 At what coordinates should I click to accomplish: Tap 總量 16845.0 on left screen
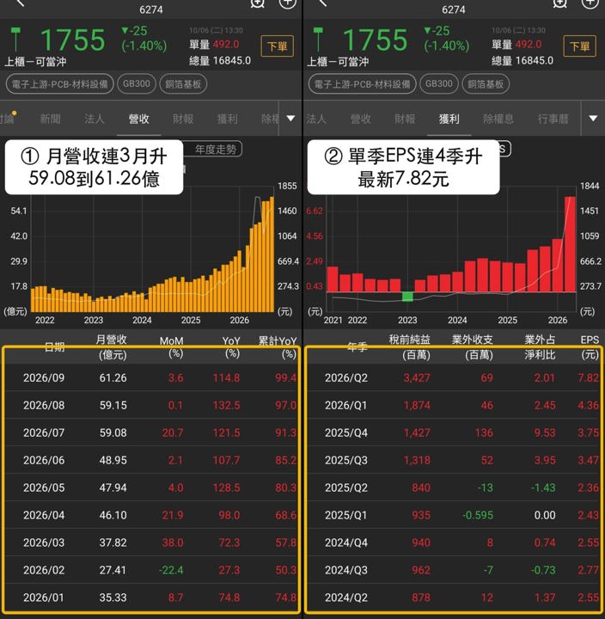[x=220, y=61]
